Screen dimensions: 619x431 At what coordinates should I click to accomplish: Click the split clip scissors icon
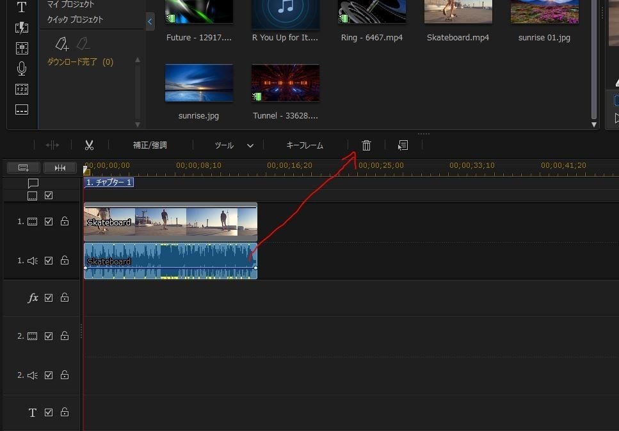[x=89, y=145]
